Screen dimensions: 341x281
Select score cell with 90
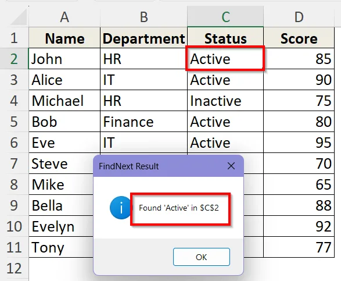[299, 80]
